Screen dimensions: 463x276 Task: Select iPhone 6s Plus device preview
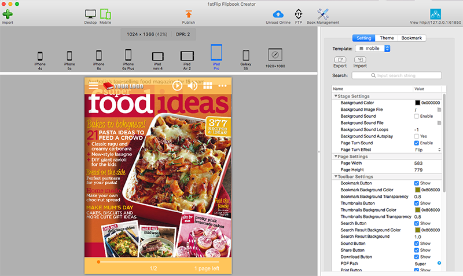coord(128,55)
